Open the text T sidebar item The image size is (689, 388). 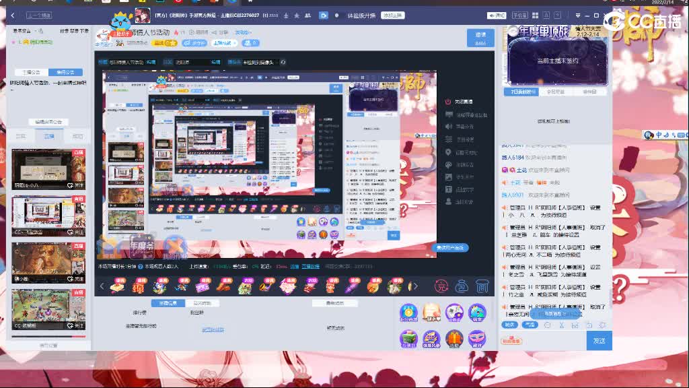449,189
